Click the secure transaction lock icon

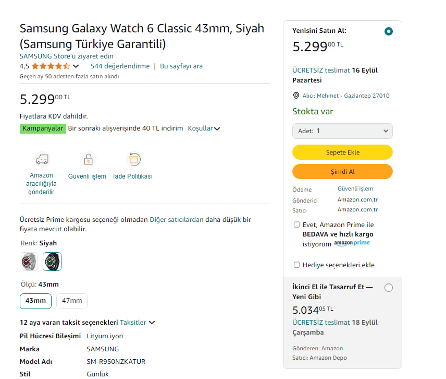tap(88, 159)
